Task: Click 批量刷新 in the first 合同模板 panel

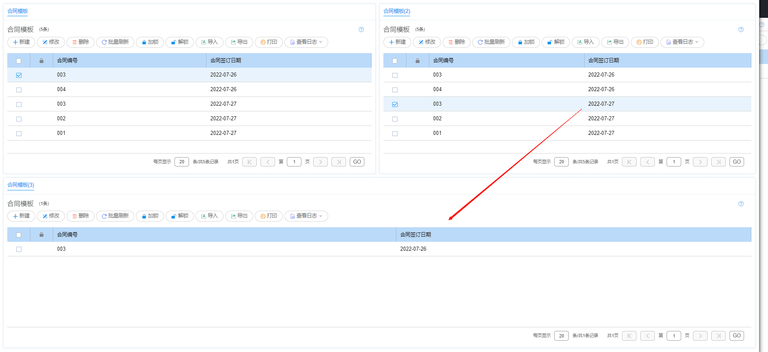Action: pyautogui.click(x=115, y=42)
